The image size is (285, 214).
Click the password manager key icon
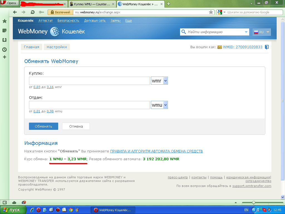(41, 12)
